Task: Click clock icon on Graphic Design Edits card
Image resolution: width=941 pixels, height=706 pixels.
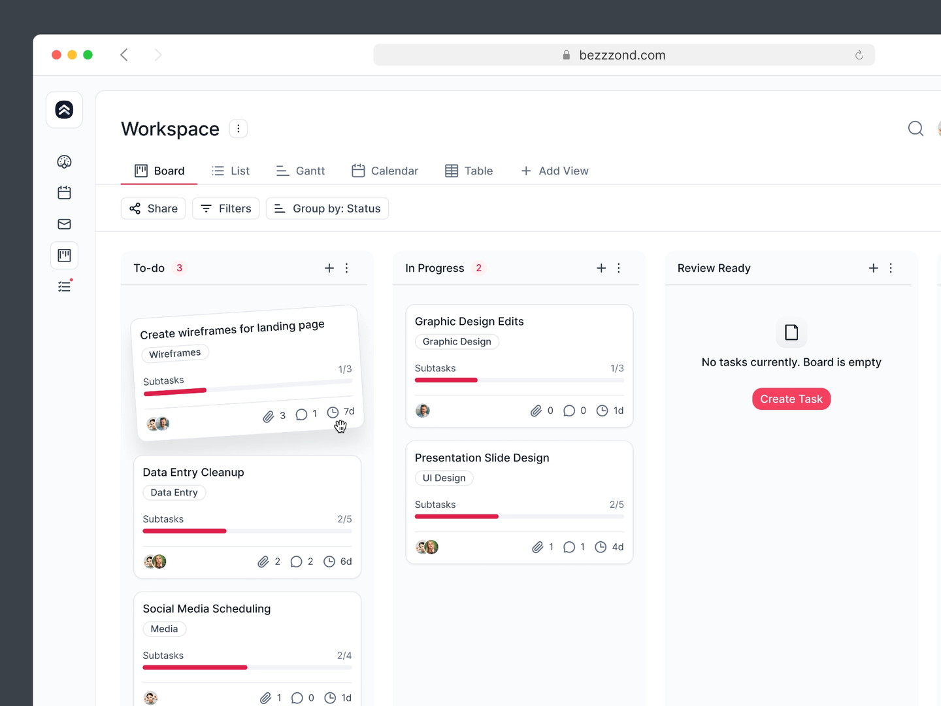Action: 603,411
